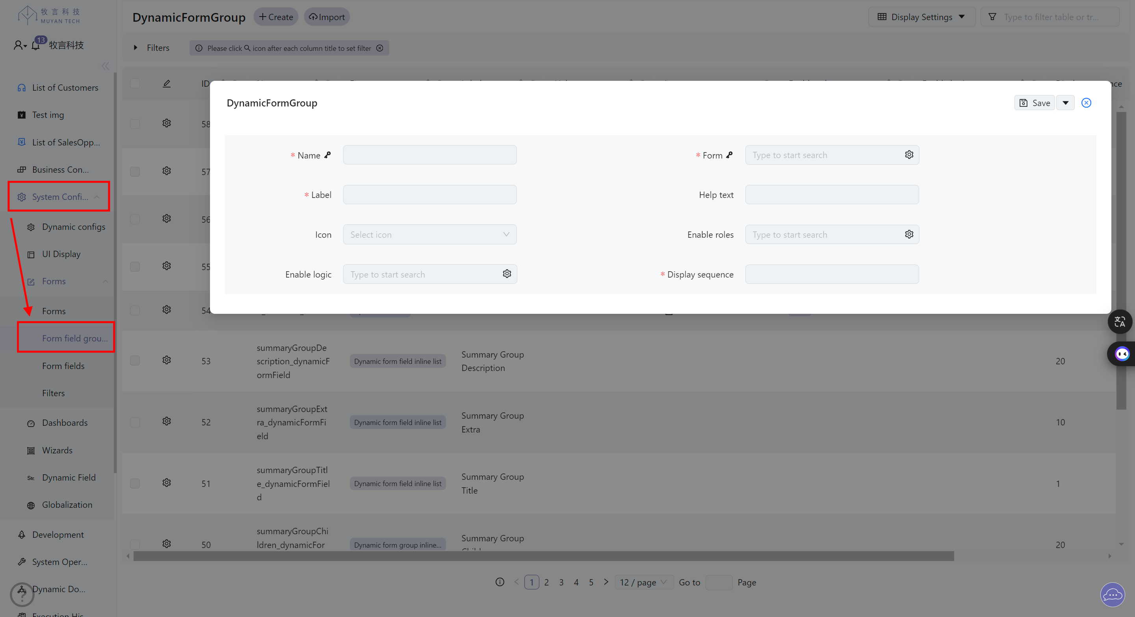The image size is (1135, 617).
Task: Open Dynamic configs menu item
Action: [x=73, y=227]
